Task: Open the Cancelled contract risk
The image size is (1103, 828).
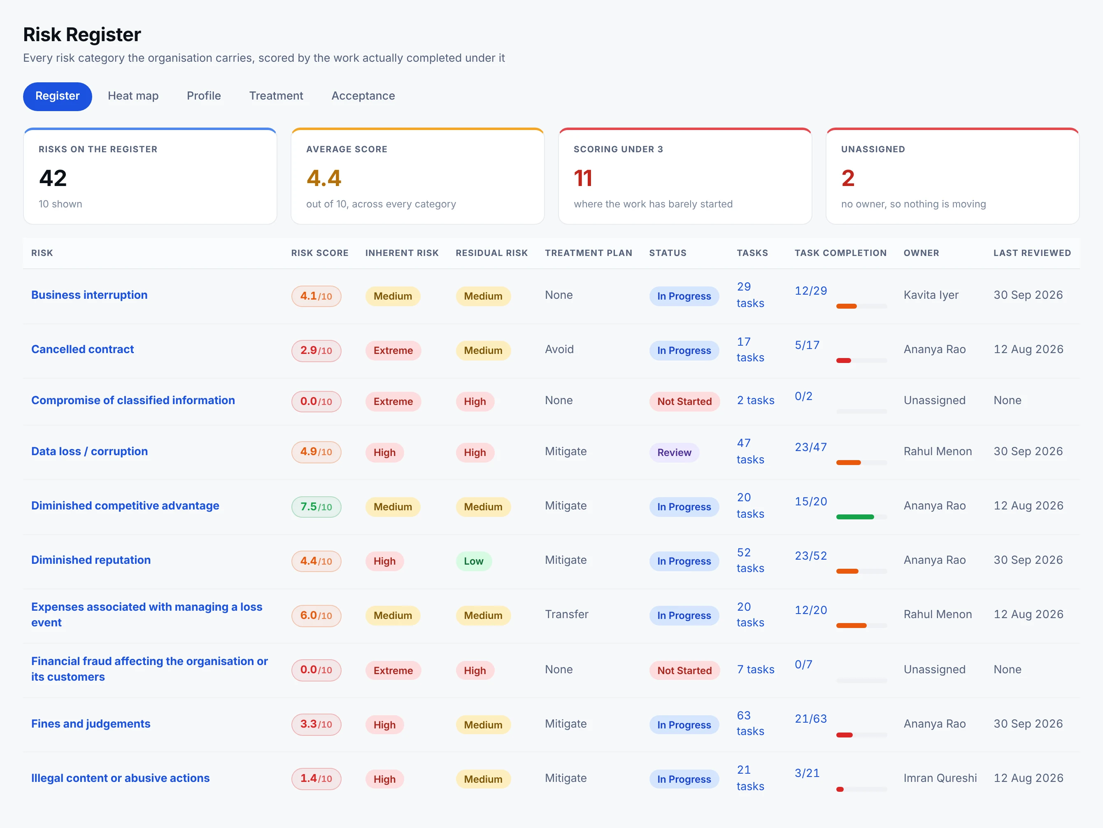Action: pos(82,349)
